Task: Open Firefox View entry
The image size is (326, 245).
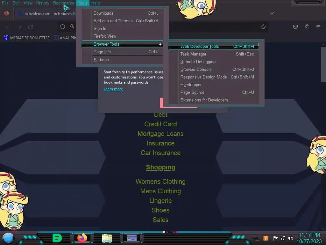Action: click(126, 36)
